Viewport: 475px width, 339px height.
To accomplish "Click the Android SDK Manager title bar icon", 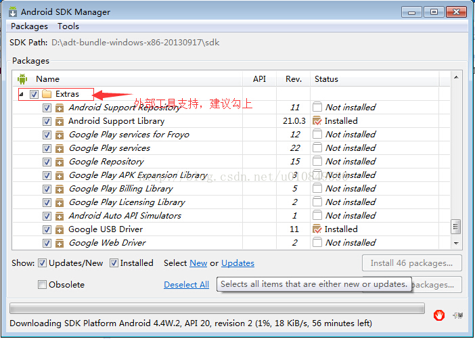I will click(13, 12).
